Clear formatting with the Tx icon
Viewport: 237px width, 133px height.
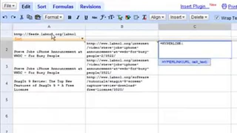click(x=144, y=17)
